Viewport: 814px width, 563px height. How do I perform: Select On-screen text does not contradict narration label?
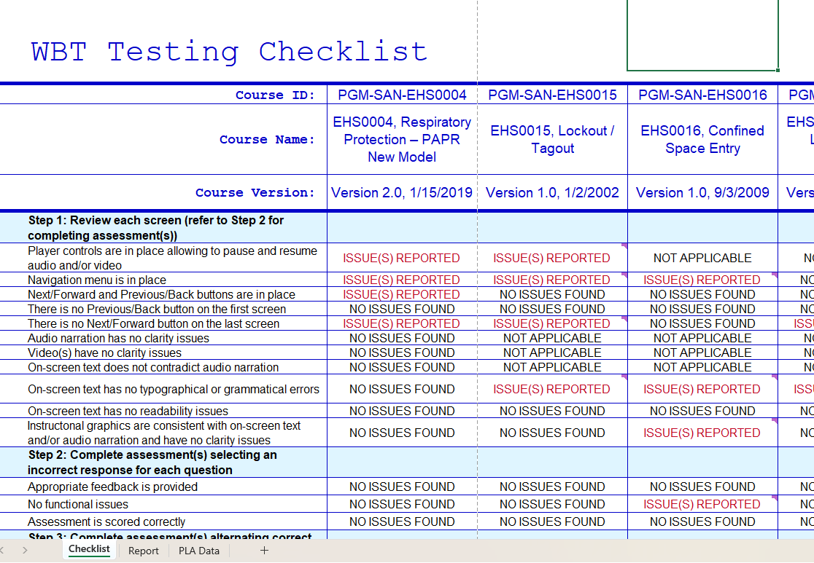163,367
